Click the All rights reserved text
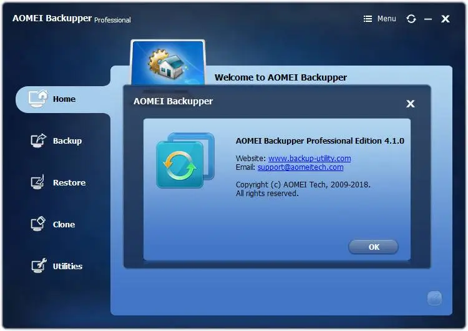The image size is (468, 331). [x=267, y=193]
